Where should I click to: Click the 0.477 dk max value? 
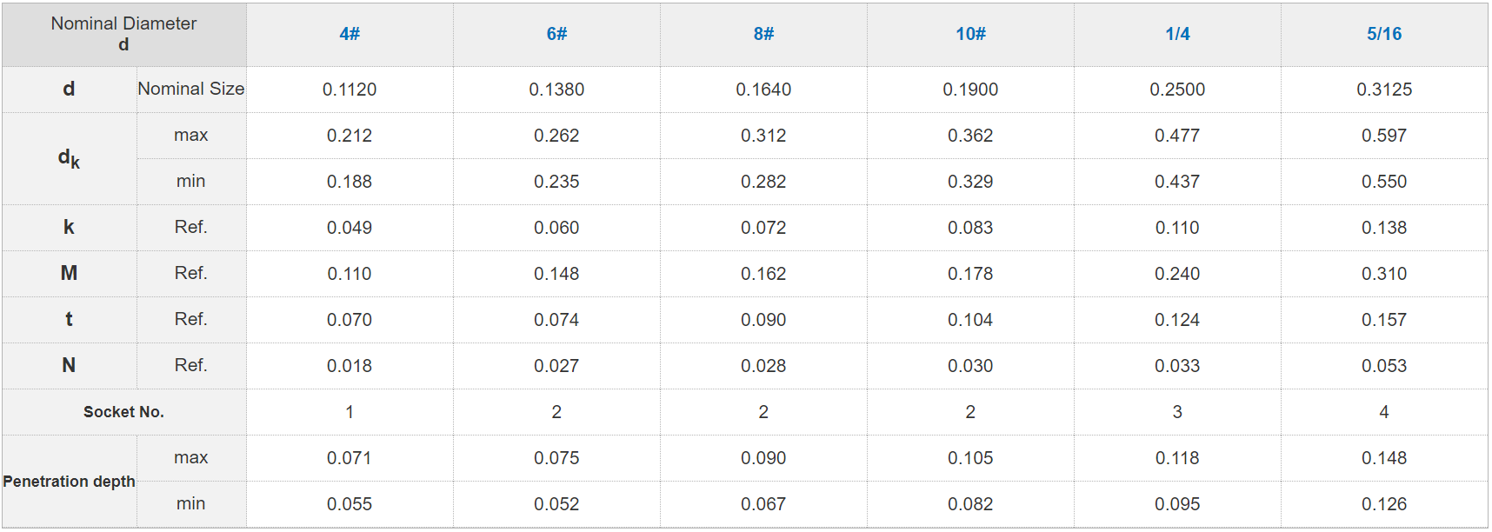pos(1177,136)
